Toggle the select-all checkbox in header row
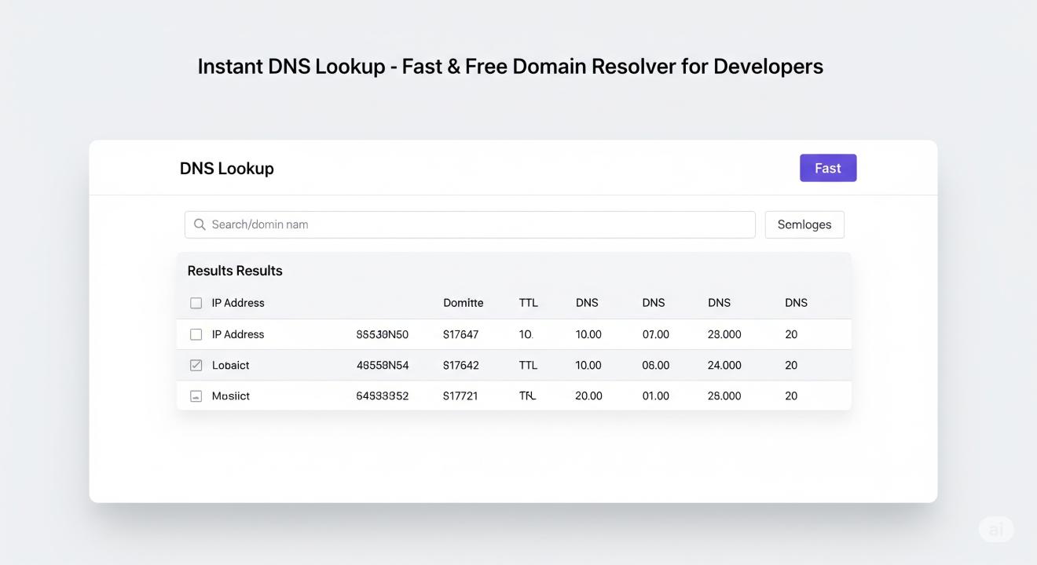The height and width of the screenshot is (565, 1037). coord(196,303)
